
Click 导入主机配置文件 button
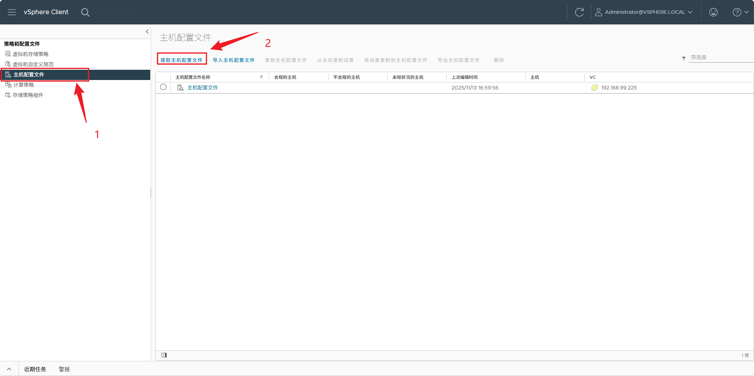[x=233, y=60]
